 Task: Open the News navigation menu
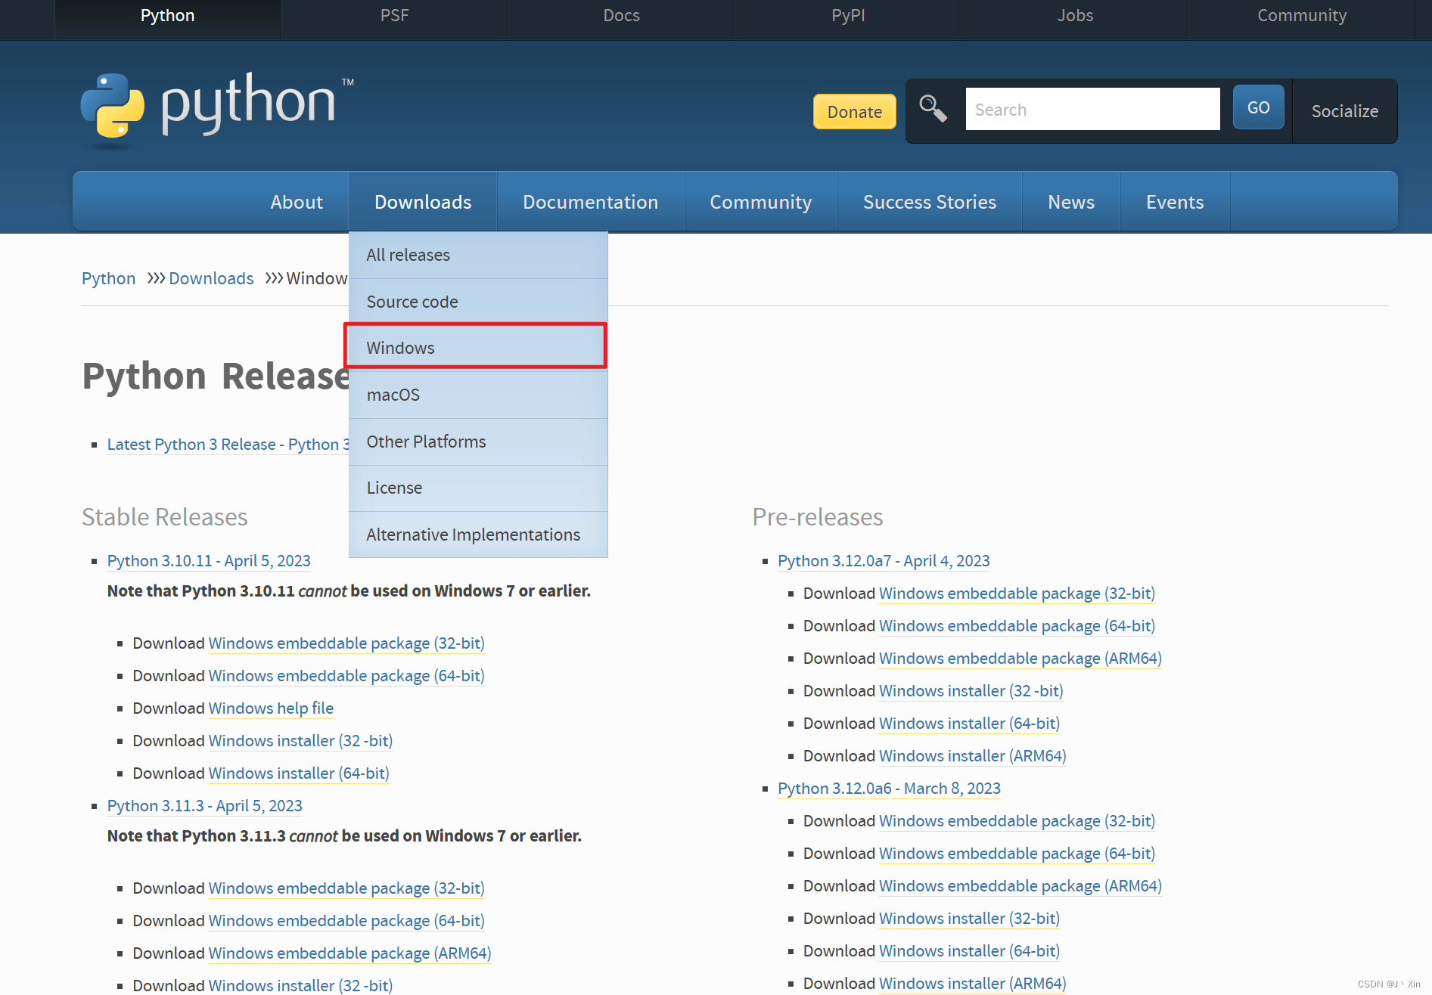pos(1071,202)
